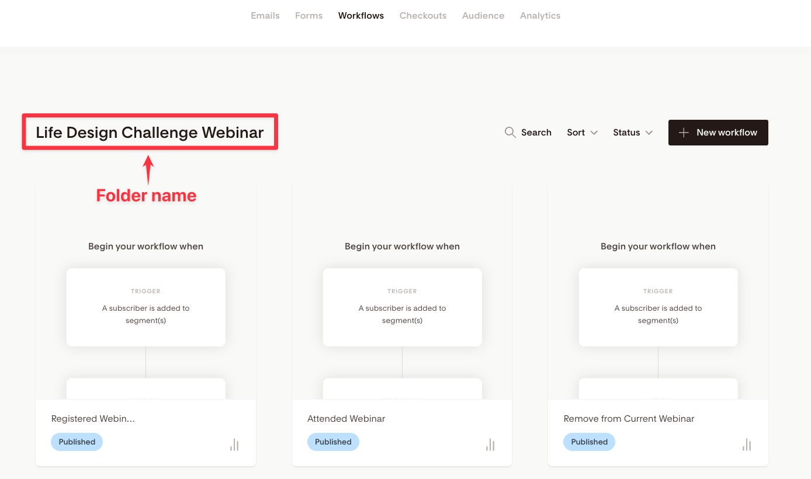Open the Forms tab
Image resolution: width=811 pixels, height=479 pixels.
coord(309,16)
